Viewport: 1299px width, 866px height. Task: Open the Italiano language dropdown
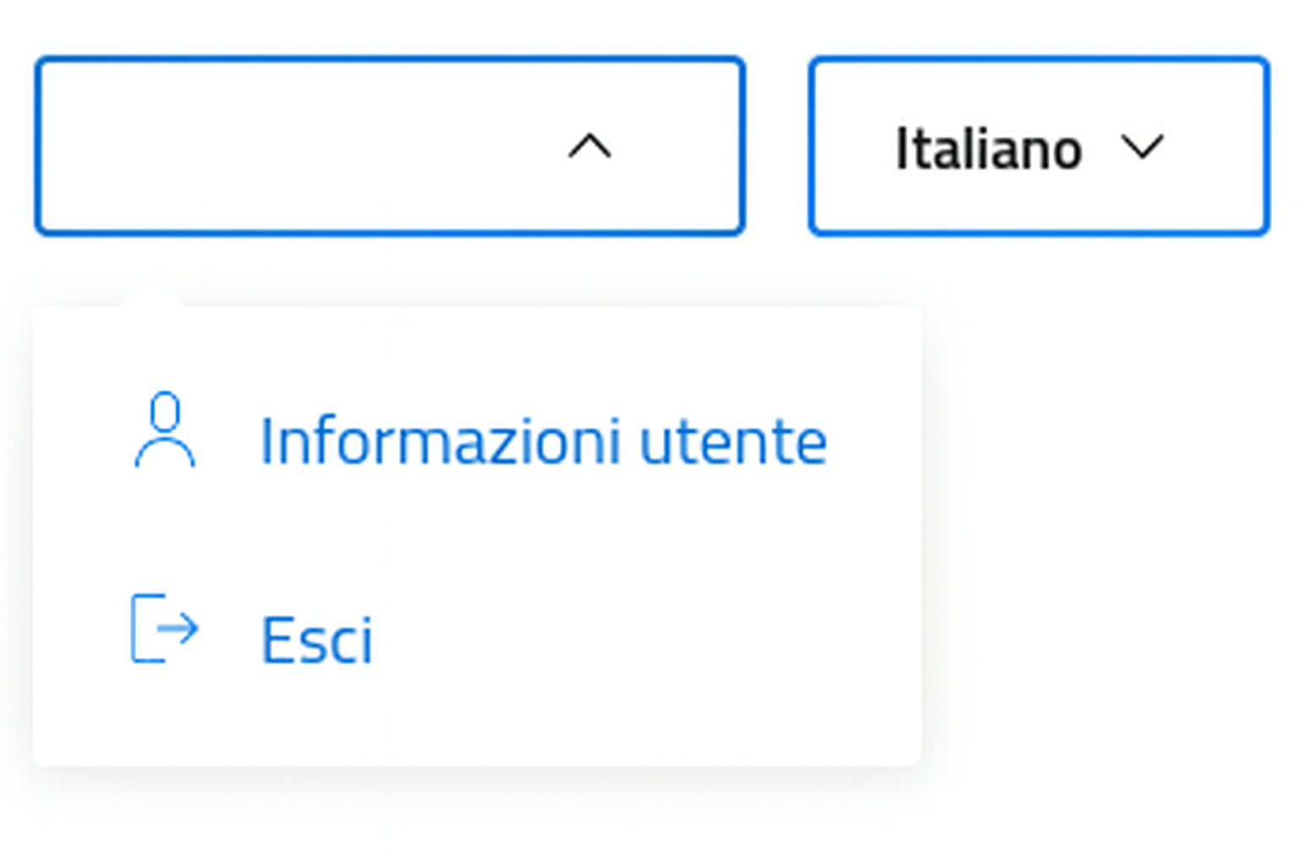coord(1039,145)
